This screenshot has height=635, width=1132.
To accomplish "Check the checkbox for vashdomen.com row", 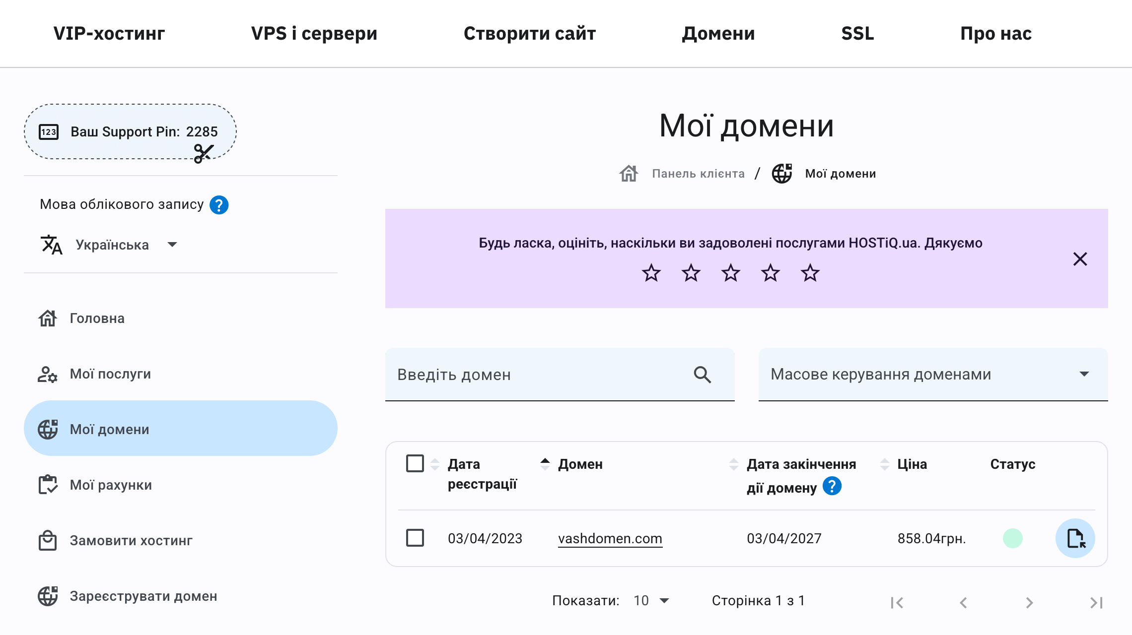I will (x=415, y=538).
